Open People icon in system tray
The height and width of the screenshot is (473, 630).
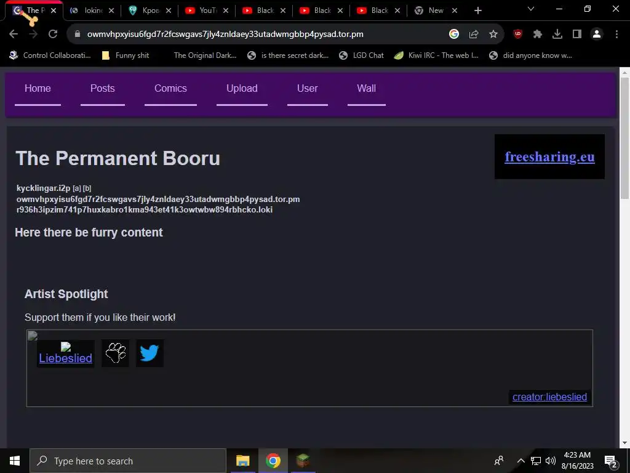[x=499, y=461]
